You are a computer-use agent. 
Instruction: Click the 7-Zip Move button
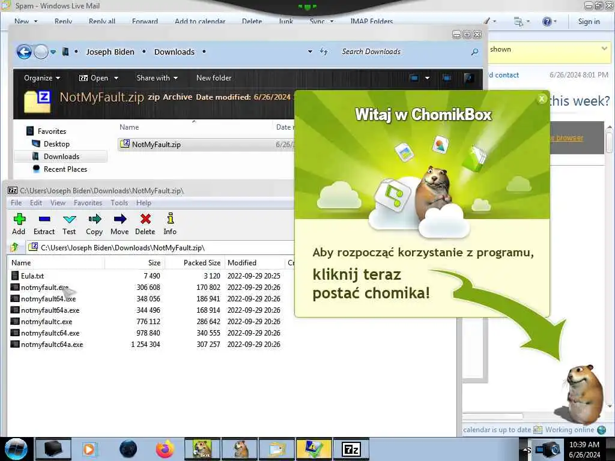[120, 224]
